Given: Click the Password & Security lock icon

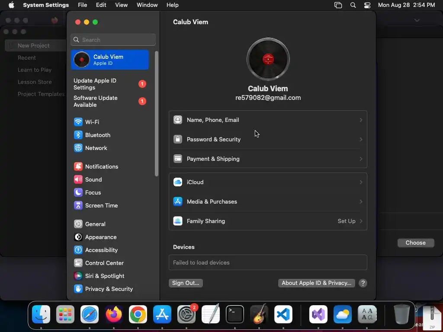Looking at the screenshot, I should pyautogui.click(x=178, y=139).
